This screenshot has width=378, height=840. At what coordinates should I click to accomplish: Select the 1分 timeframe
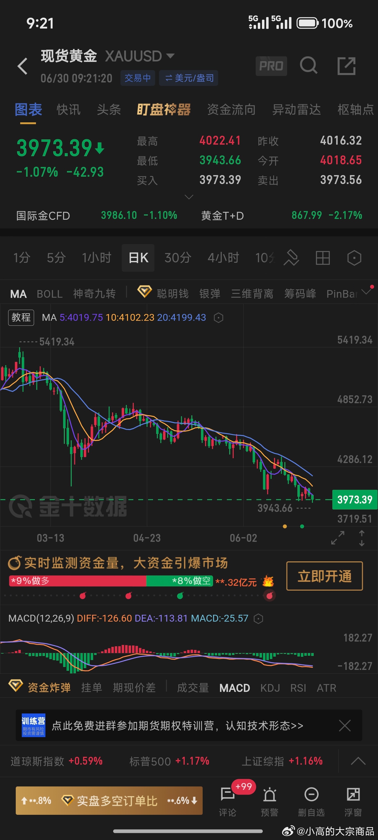tap(22, 258)
